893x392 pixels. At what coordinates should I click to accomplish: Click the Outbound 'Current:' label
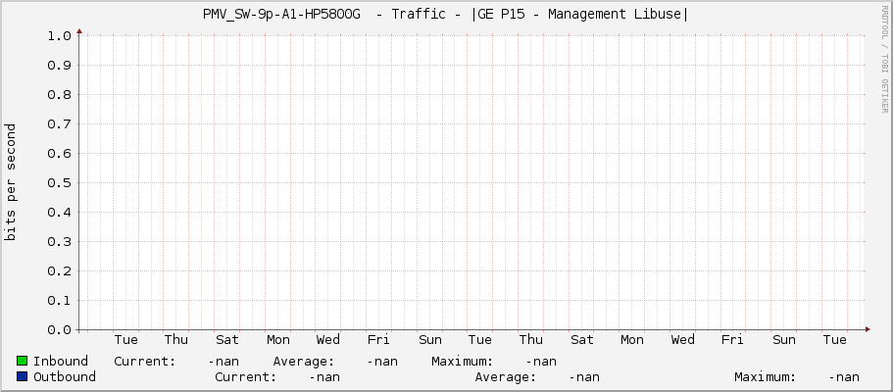(245, 376)
